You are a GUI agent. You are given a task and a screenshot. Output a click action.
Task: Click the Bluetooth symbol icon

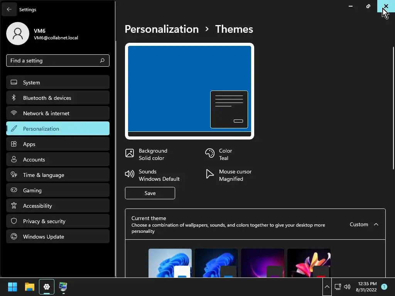click(x=14, y=98)
